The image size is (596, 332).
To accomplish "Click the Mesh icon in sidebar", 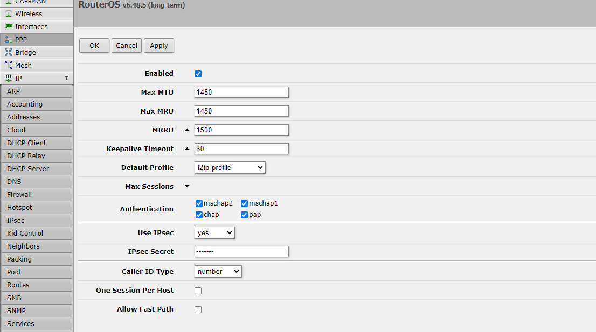I will 9,66.
